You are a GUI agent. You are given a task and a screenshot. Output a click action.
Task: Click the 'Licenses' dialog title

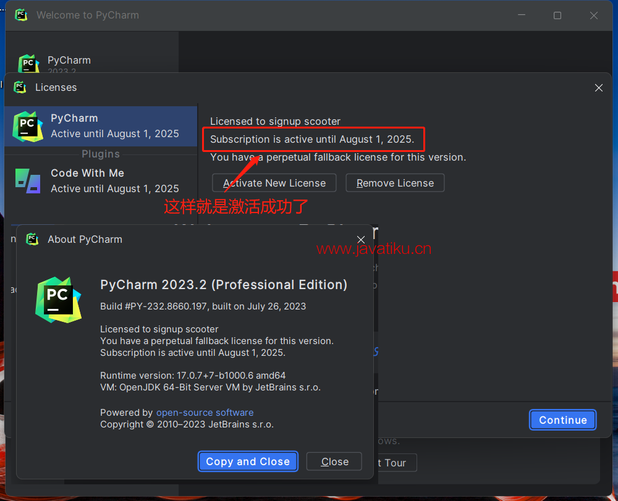click(x=56, y=88)
